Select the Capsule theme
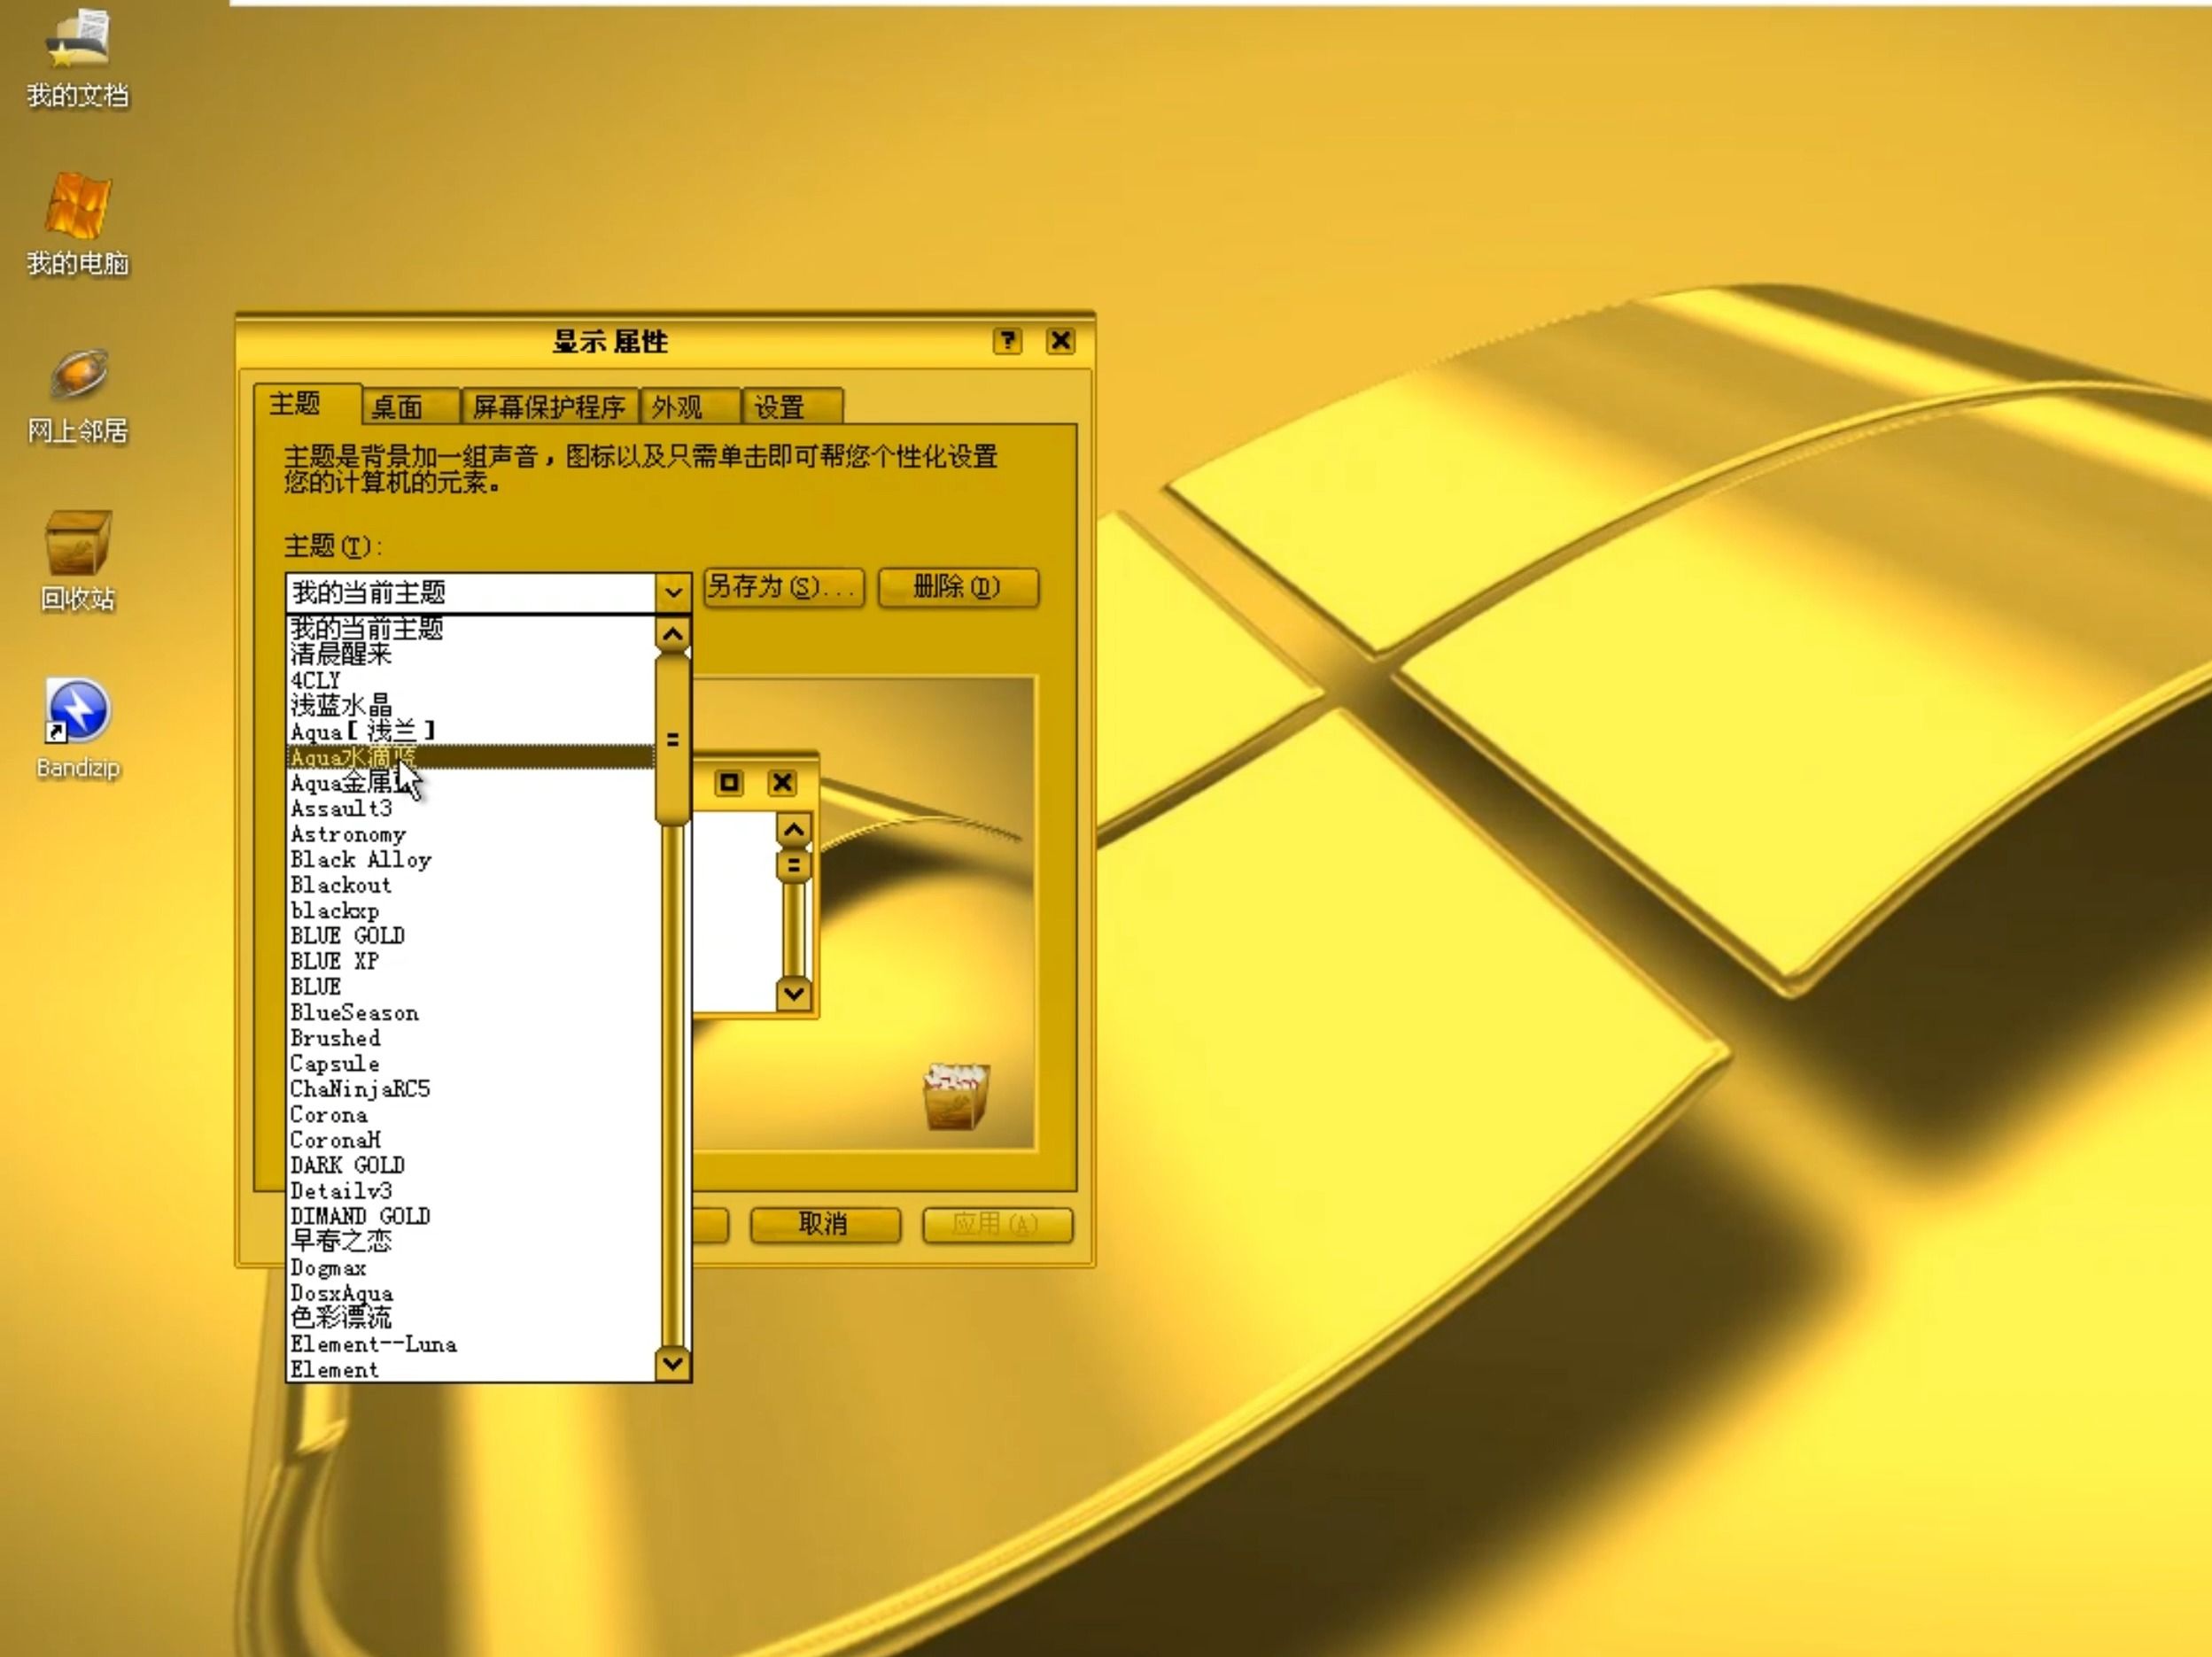Image resolution: width=2212 pixels, height=1657 pixels. [x=471, y=1063]
